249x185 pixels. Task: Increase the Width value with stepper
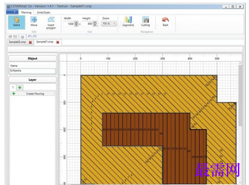pyautogui.click(x=76, y=23)
